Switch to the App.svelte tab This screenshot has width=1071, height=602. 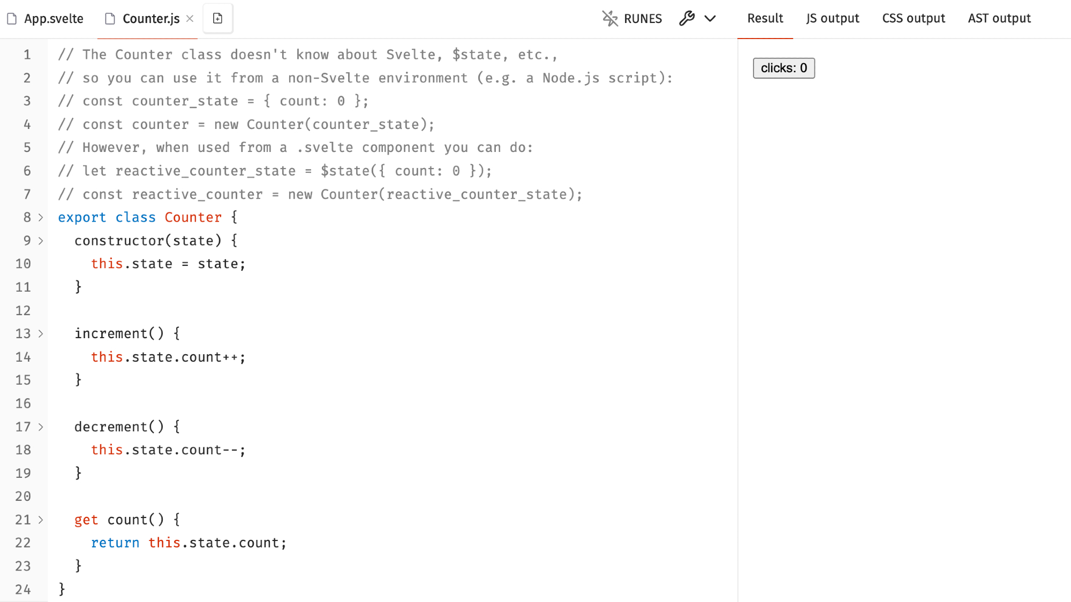54,19
